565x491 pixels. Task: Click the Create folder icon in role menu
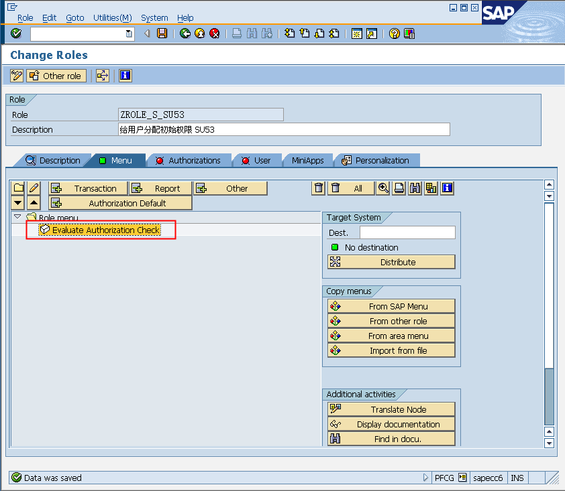pos(18,188)
